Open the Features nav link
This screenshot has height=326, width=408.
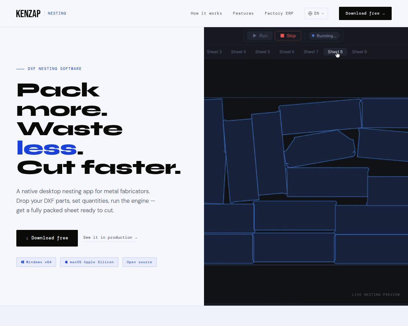tap(243, 14)
